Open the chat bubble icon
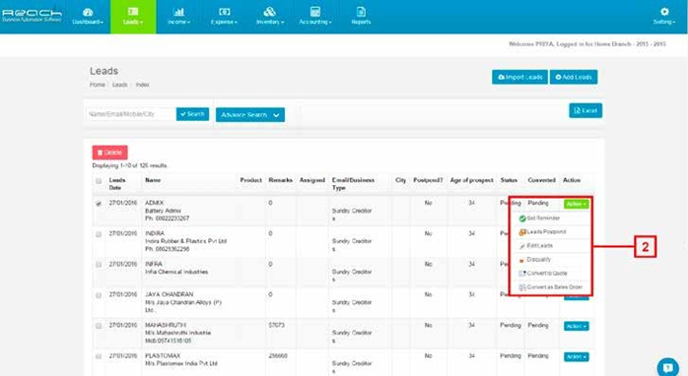Screen dimensions: 688x376 (x=668, y=367)
